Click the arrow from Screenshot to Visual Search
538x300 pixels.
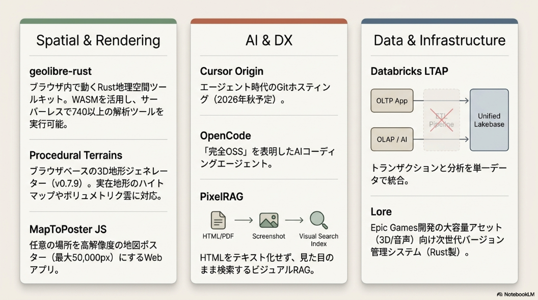294,220
